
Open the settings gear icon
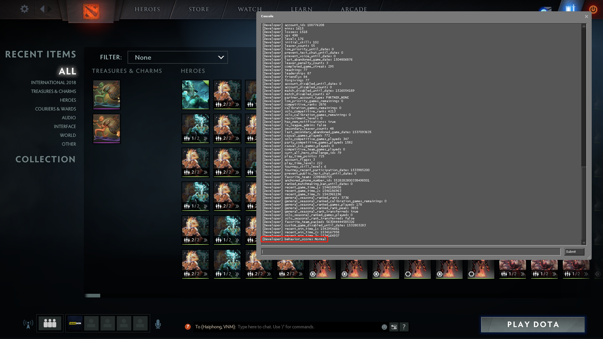point(24,9)
